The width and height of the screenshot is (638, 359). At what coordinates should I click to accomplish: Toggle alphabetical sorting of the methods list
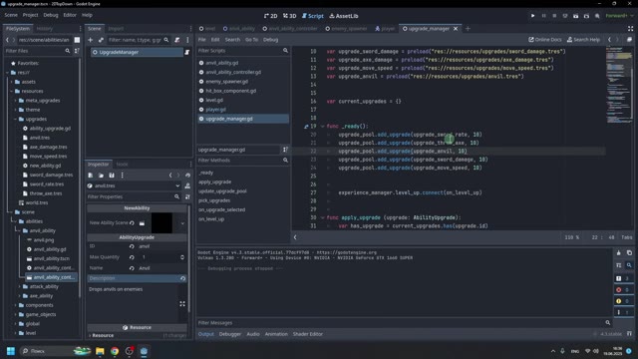(285, 150)
